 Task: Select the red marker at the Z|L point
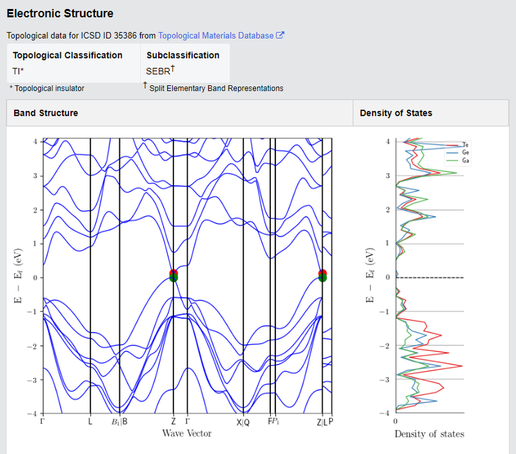pos(322,273)
